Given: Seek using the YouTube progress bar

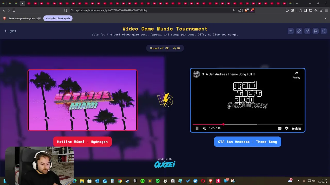Looking at the screenshot, I should click(x=247, y=124).
